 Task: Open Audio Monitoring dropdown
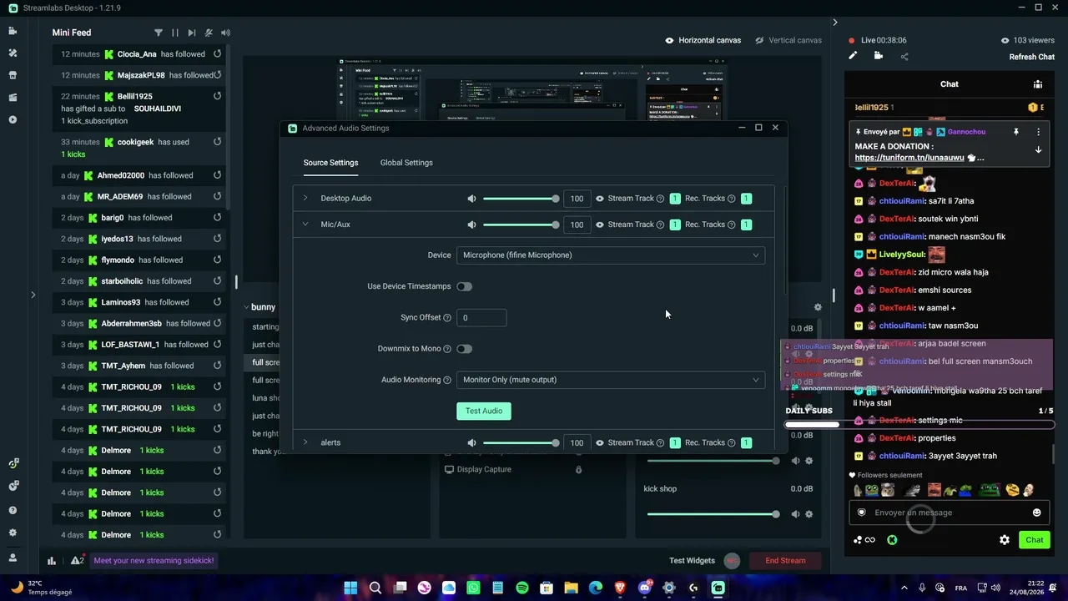click(x=611, y=380)
